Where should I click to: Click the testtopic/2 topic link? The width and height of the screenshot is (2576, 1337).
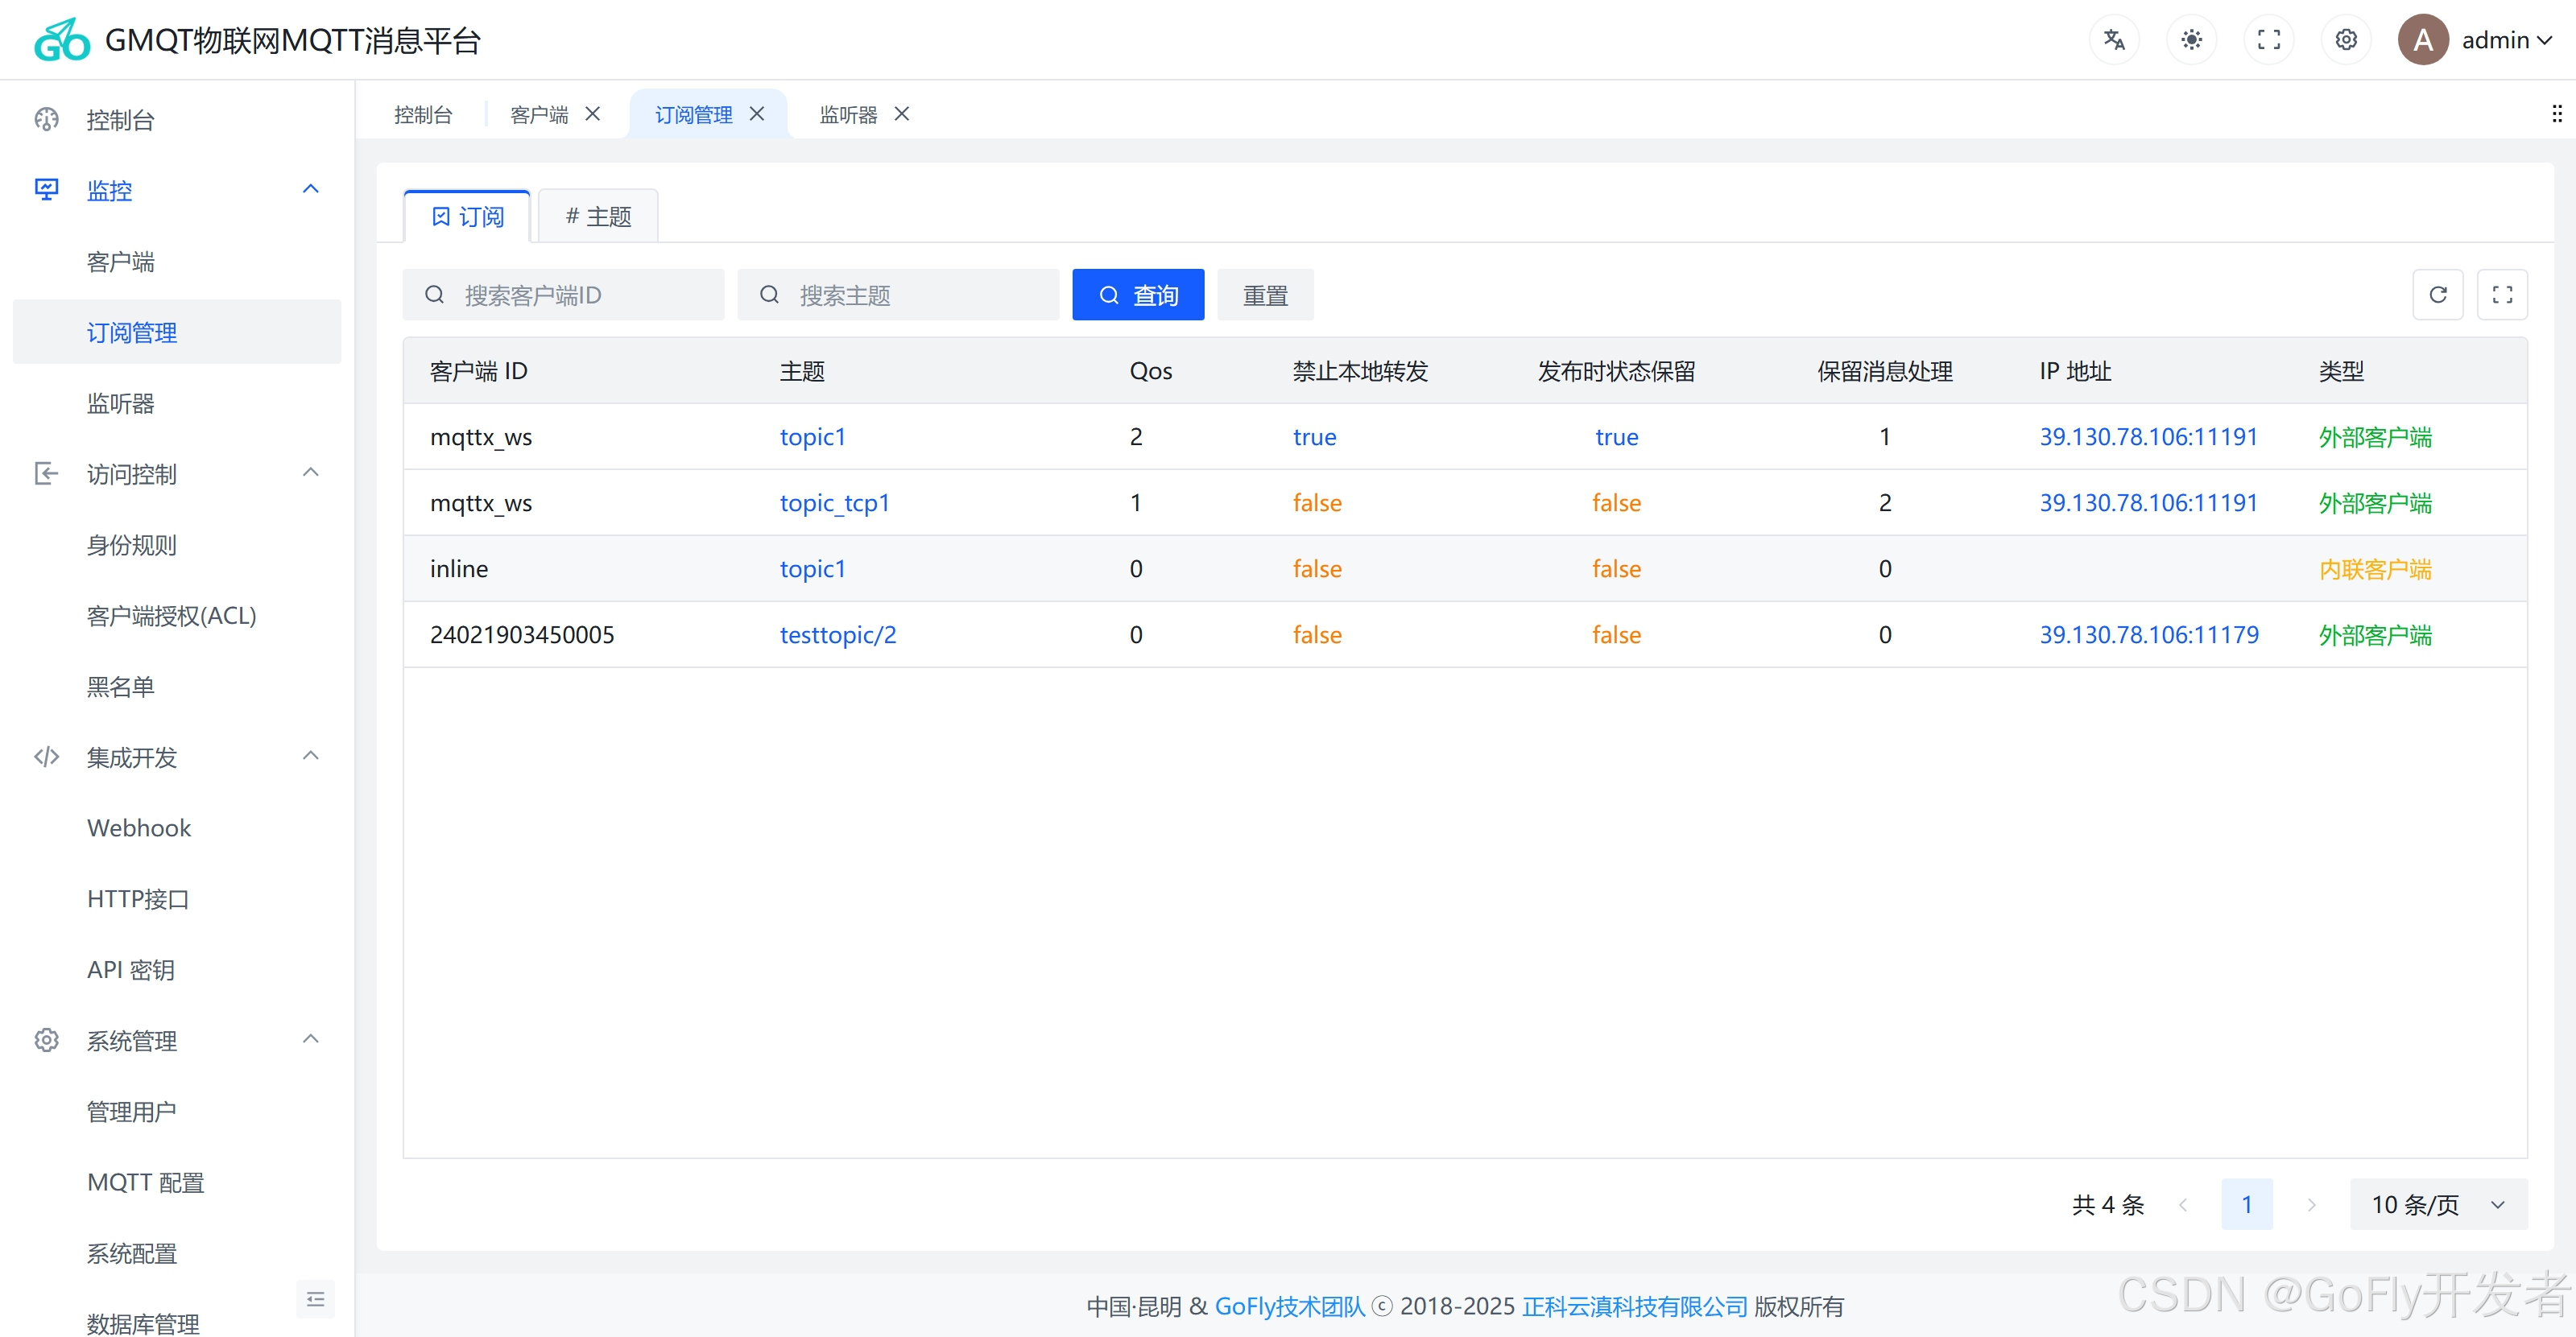click(837, 634)
